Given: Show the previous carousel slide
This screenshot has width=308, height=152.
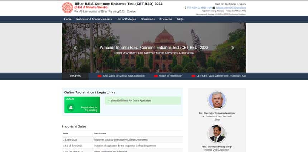Looking at the screenshot, I should pyautogui.click(x=75, y=48).
